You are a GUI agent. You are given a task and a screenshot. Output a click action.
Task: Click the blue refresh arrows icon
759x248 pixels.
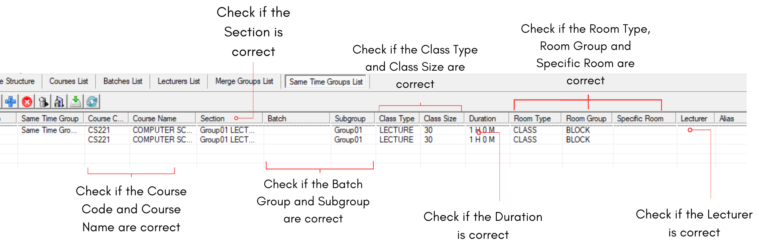pyautogui.click(x=92, y=102)
